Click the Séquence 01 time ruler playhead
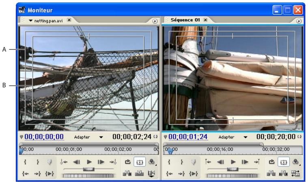This screenshot has height=182, width=308. (x=170, y=151)
